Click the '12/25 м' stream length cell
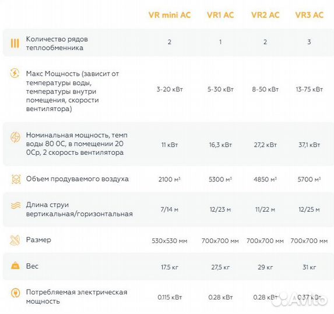The width and height of the screenshot is (334, 314). click(x=310, y=209)
